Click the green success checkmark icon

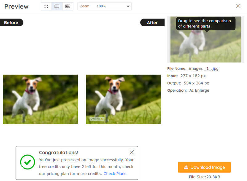[x=27, y=162]
